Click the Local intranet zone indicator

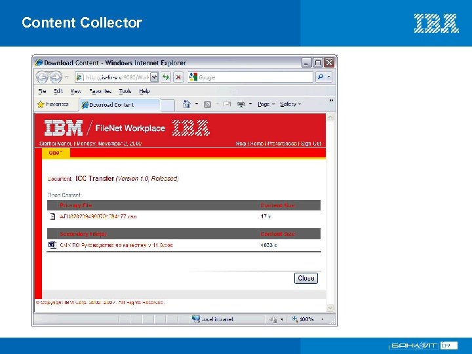(212, 319)
